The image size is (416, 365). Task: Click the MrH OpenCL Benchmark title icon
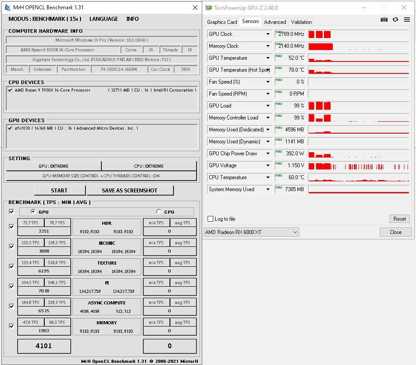[8, 8]
